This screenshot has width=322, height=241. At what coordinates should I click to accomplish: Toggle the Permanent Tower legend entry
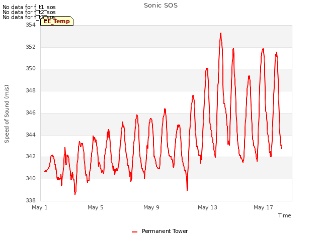point(160,231)
